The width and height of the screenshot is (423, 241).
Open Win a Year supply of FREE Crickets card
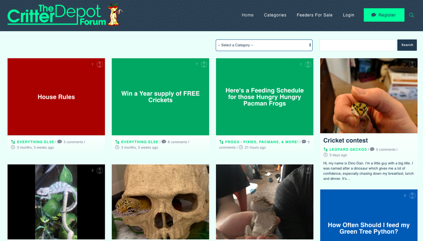point(160,97)
